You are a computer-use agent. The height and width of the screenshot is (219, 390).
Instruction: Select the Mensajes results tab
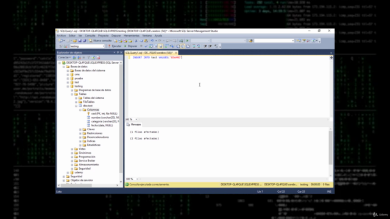pos(134,124)
